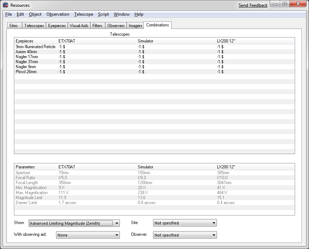Image resolution: width=309 pixels, height=249 pixels.
Task: Click the Min. Magnification parameter label
Action: 31,188
